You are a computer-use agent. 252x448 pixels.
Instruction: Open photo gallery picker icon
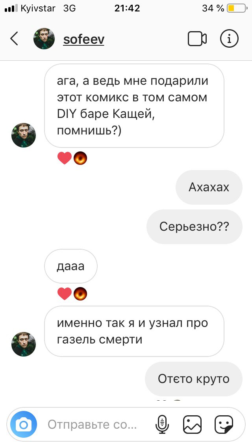193,424
